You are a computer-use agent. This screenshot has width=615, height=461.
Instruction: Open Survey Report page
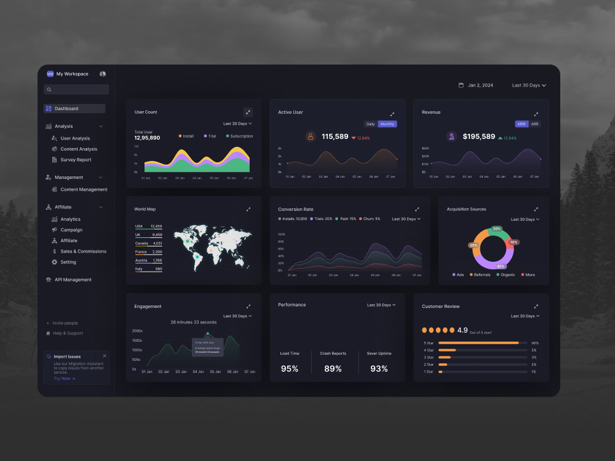pos(76,160)
